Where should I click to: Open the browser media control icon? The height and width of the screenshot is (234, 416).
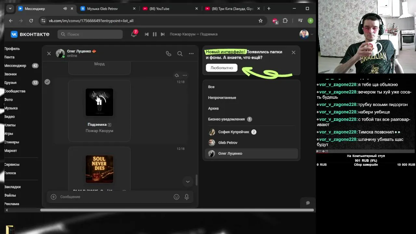pyautogui.click(x=300, y=20)
